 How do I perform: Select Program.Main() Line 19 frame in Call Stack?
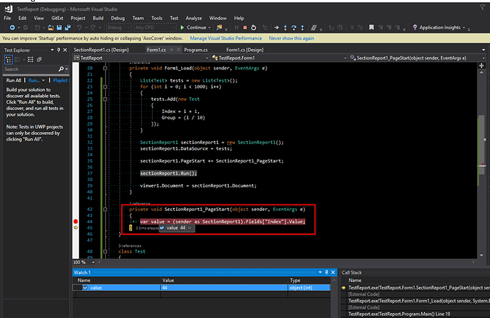pos(399,314)
